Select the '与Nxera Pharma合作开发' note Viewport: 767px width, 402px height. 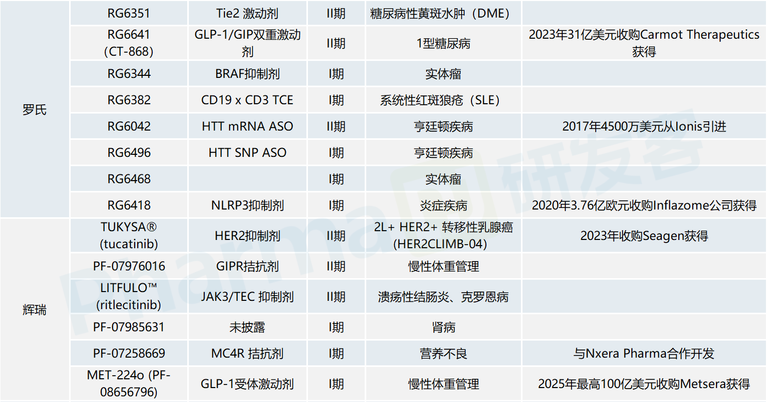(x=644, y=353)
